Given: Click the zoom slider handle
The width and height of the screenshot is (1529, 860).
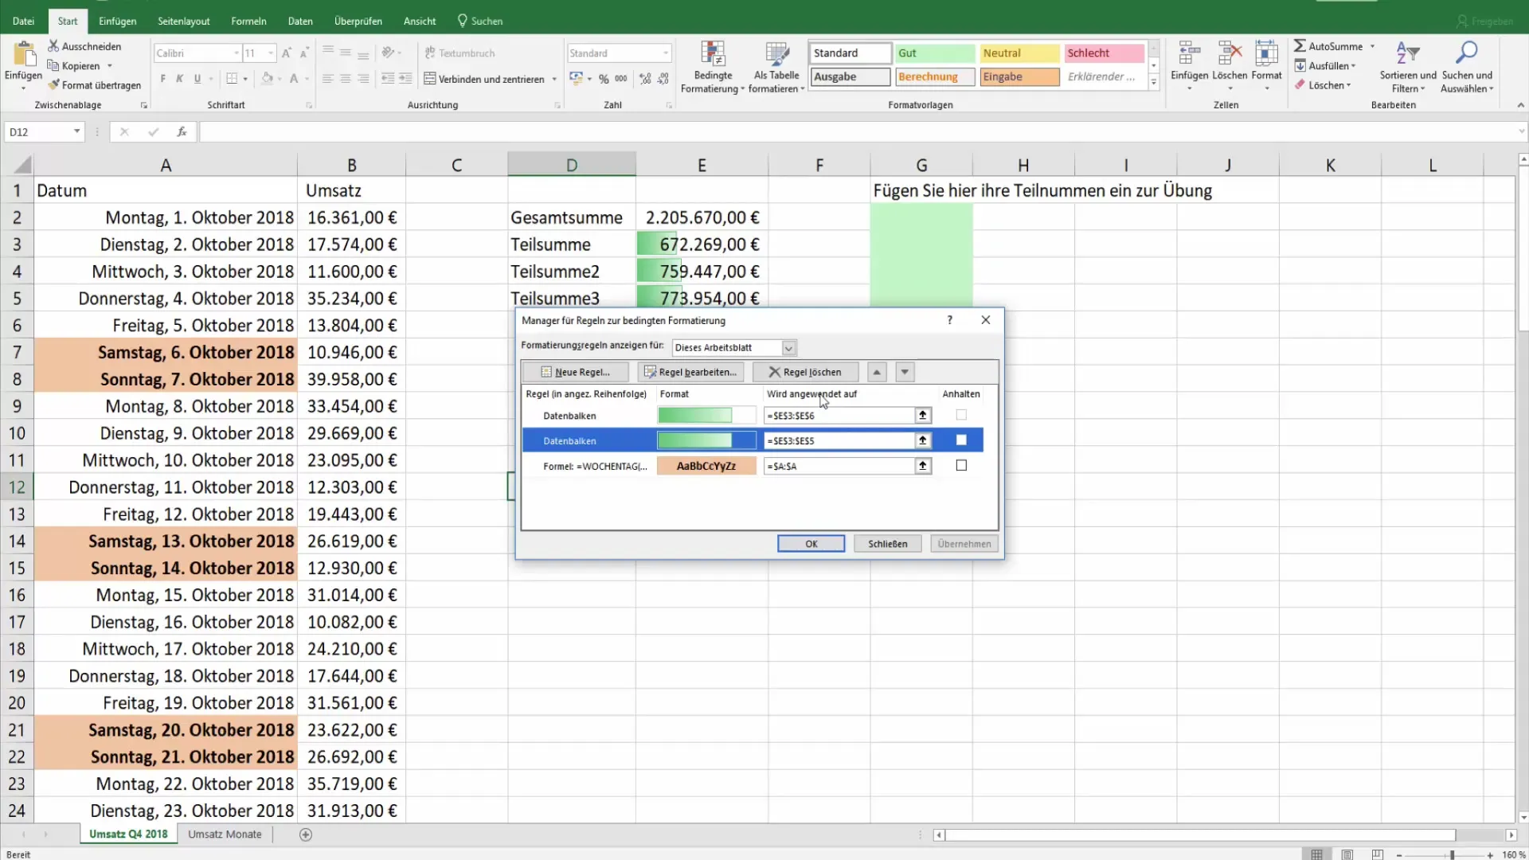Looking at the screenshot, I should (x=1452, y=854).
